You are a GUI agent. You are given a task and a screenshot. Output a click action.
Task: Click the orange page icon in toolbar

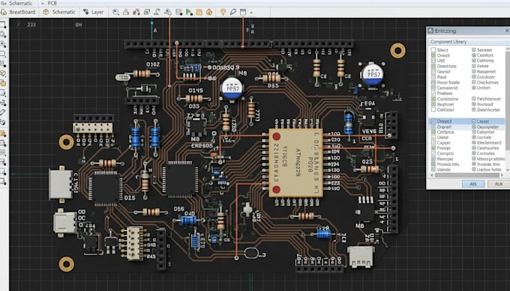click(x=199, y=12)
